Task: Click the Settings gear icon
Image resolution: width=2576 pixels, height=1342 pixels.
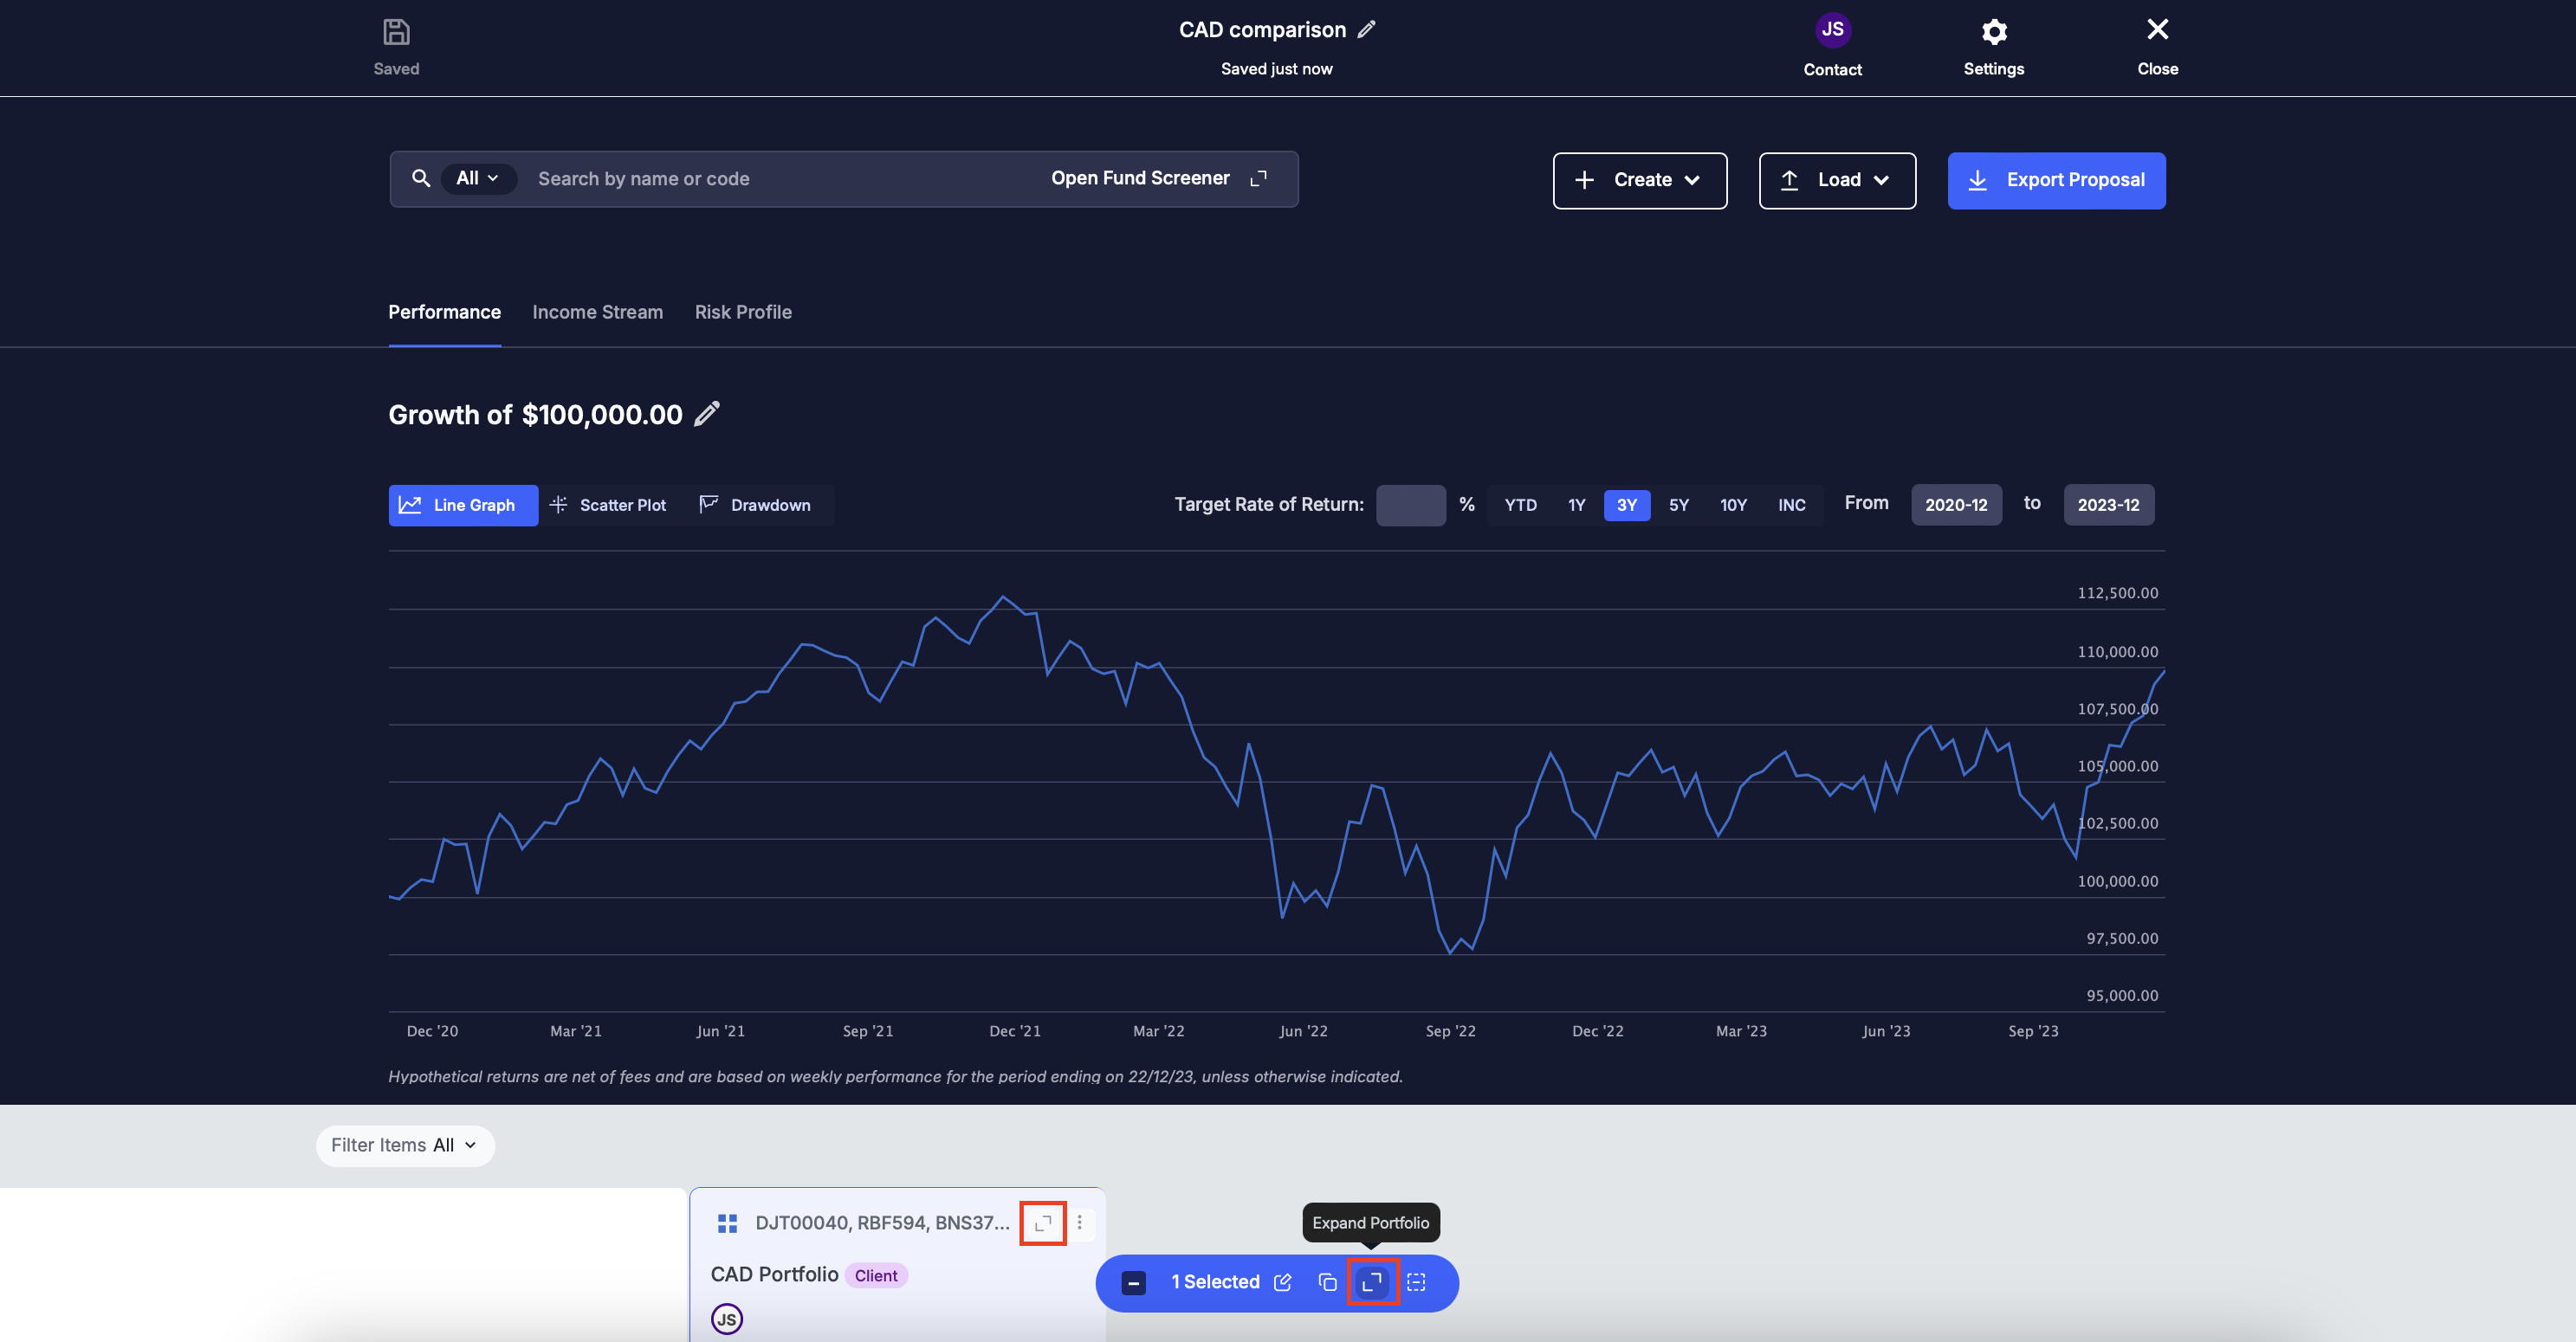Action: pyautogui.click(x=1993, y=32)
